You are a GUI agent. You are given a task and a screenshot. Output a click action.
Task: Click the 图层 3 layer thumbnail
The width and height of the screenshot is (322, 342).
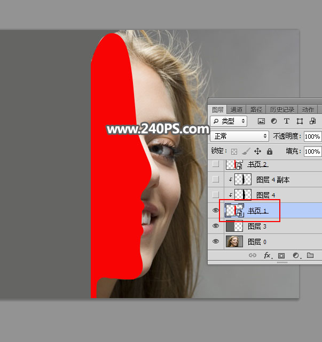coord(234,226)
